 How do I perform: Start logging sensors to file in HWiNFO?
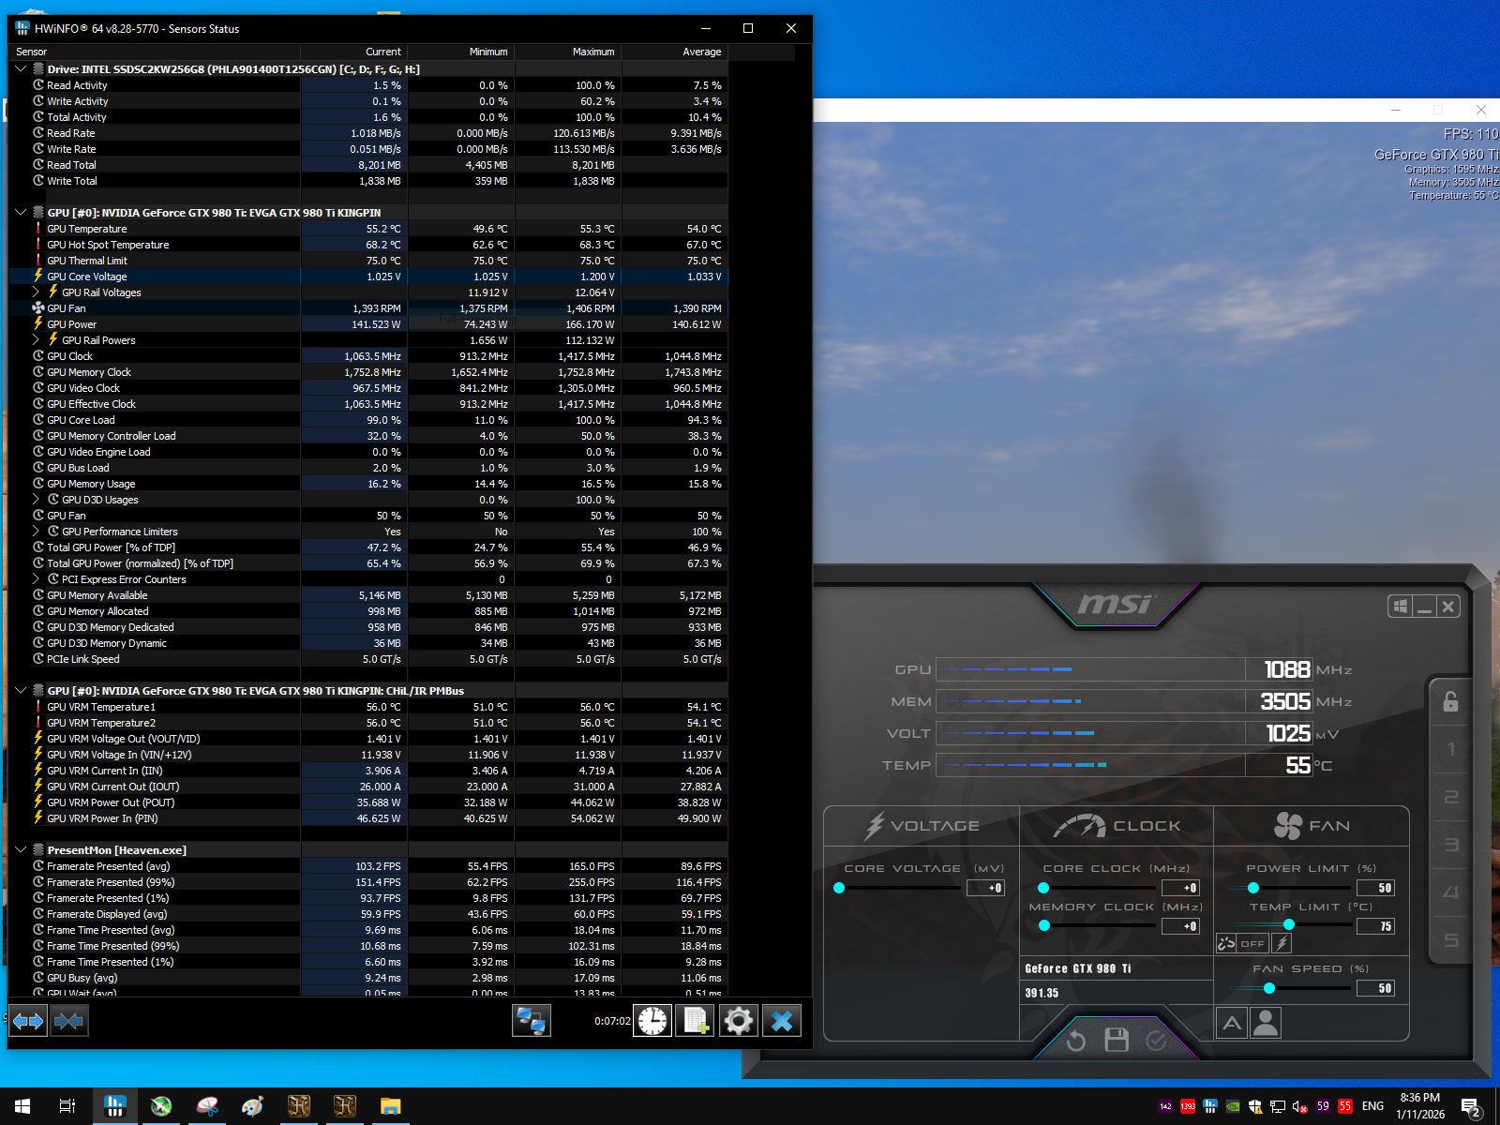click(696, 1020)
